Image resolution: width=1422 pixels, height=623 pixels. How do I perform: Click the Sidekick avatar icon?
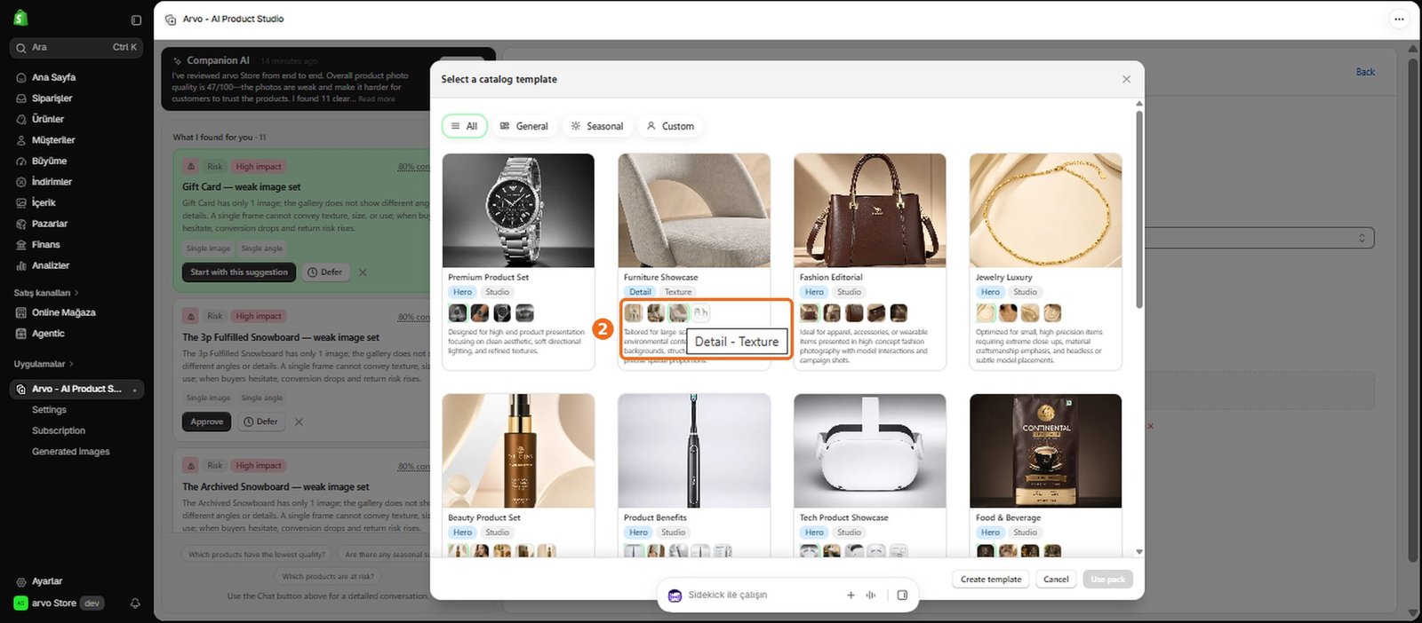[675, 595]
